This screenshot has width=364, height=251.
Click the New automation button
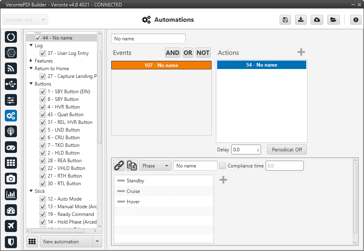67,241
